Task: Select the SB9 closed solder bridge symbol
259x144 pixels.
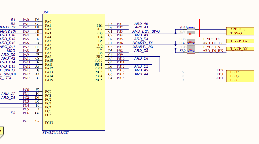Action: point(191,52)
